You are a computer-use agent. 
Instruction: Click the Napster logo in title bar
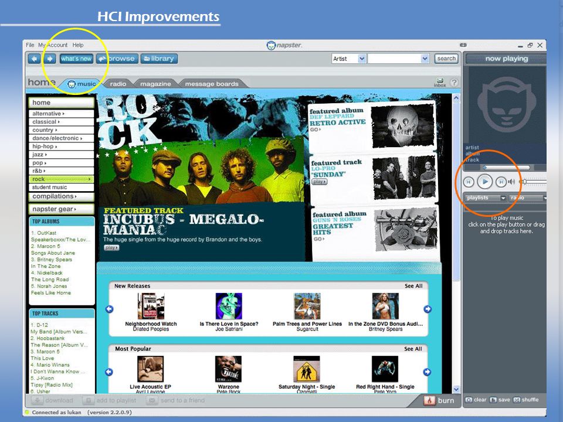pyautogui.click(x=284, y=45)
